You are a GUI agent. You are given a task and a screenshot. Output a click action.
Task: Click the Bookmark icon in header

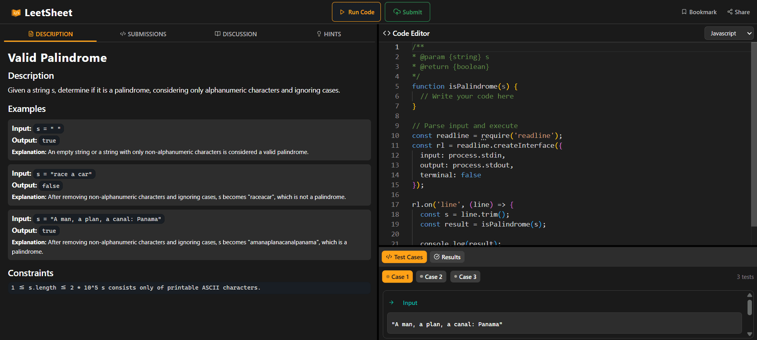pos(684,12)
